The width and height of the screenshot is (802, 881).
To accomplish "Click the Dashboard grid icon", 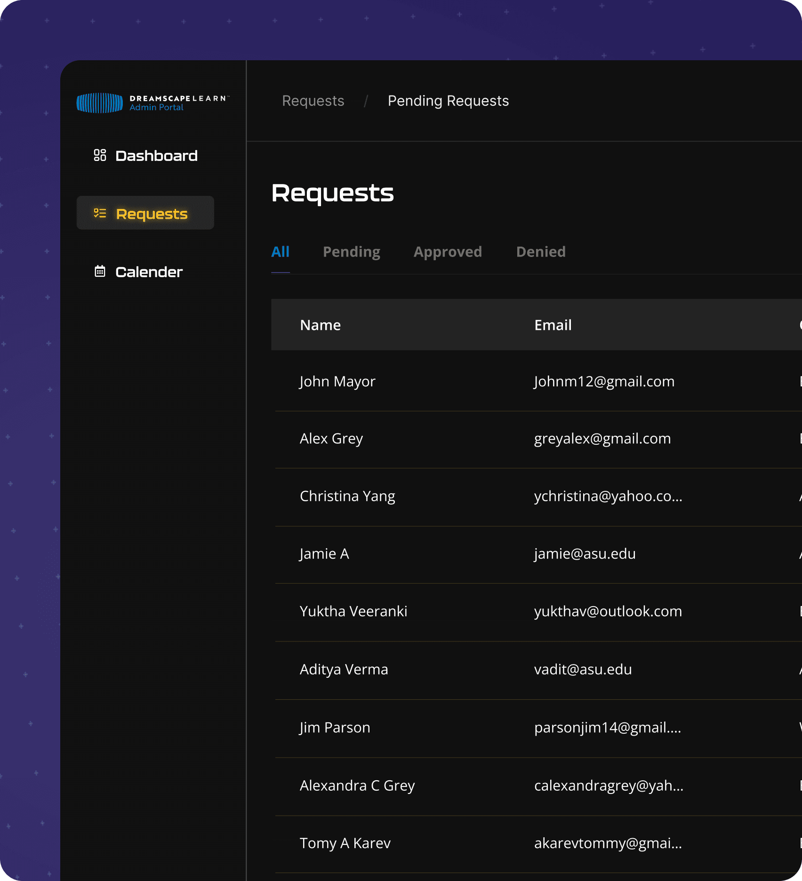I will 100,155.
